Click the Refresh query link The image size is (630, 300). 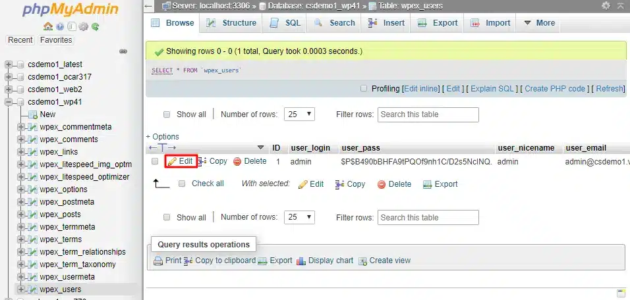click(610, 89)
